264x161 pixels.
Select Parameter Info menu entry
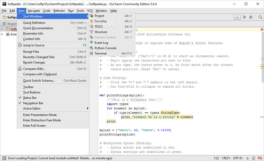53,33
